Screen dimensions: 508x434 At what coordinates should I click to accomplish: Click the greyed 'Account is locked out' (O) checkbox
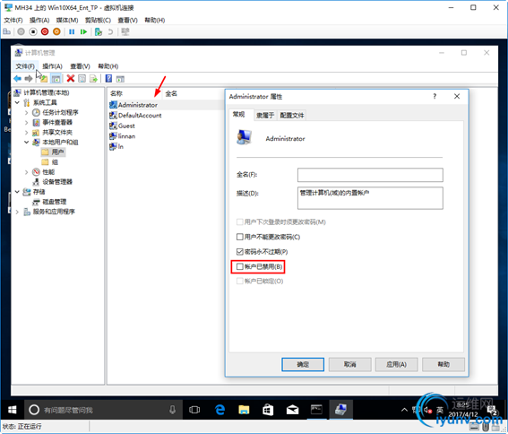(240, 281)
